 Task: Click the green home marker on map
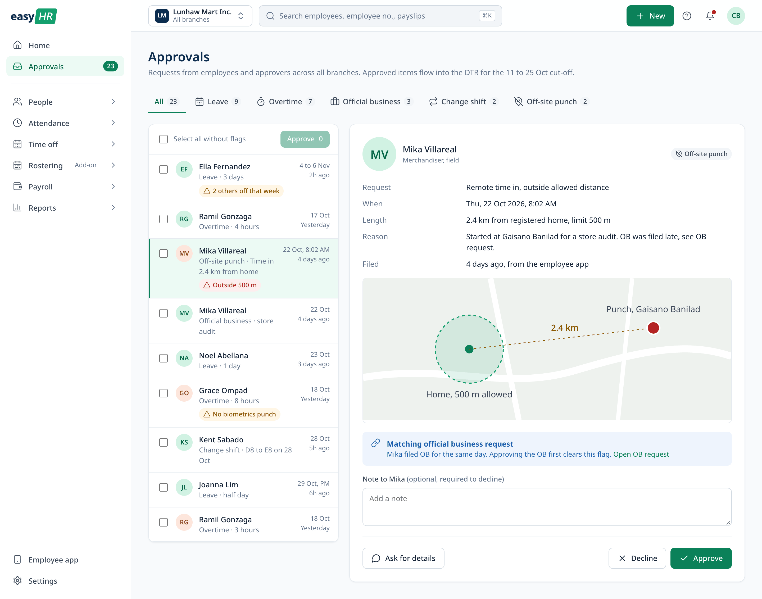(469, 349)
